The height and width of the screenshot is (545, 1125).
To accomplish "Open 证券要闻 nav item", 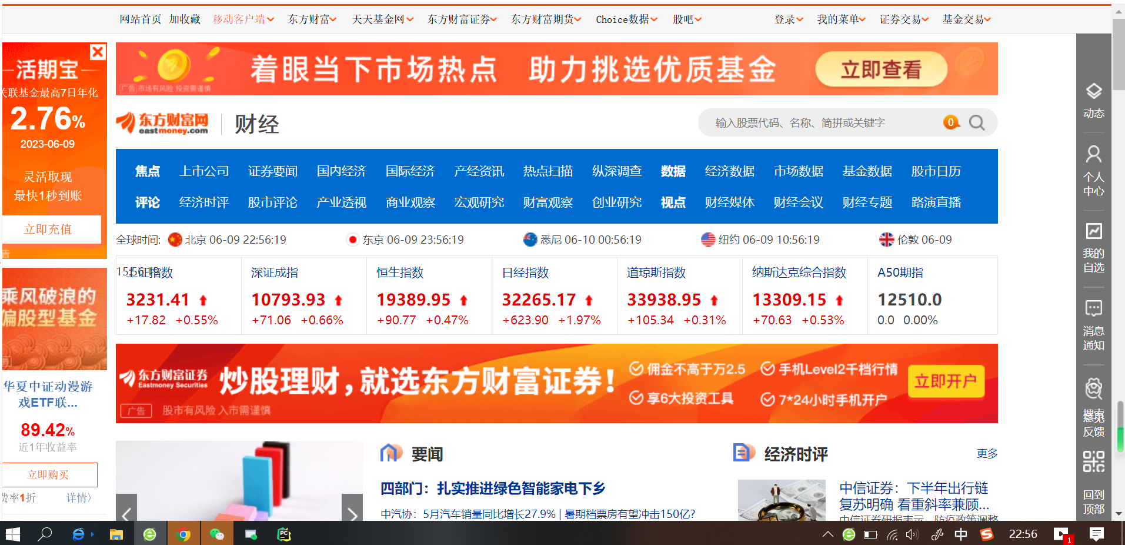I will click(x=273, y=171).
